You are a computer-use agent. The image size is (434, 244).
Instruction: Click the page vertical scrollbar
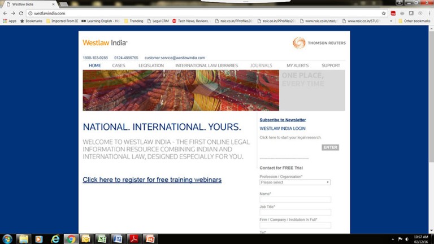(x=431, y=97)
